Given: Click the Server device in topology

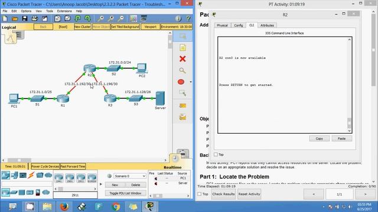Looking at the screenshot, I should [x=160, y=98].
